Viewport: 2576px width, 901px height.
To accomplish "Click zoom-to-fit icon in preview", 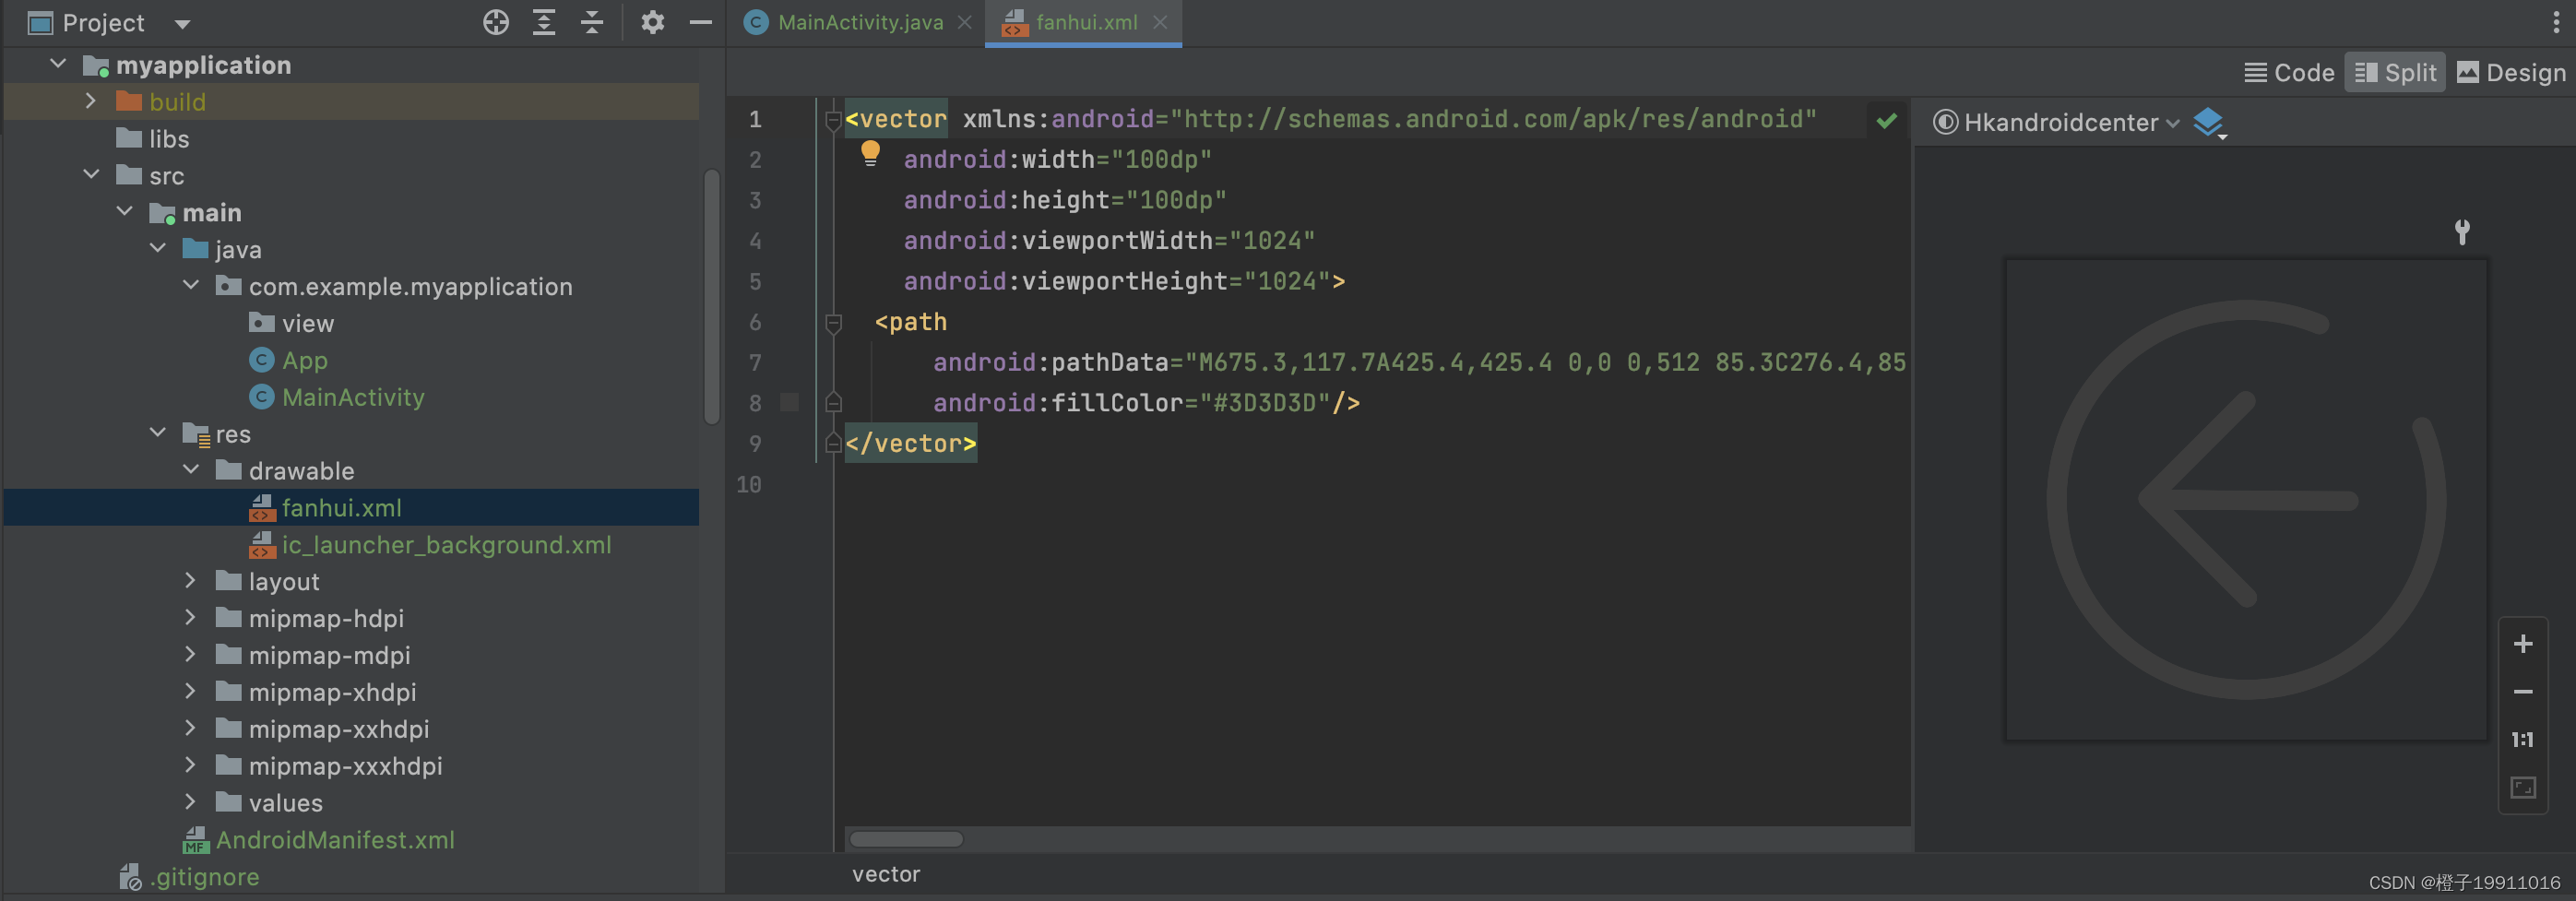I will point(2522,787).
